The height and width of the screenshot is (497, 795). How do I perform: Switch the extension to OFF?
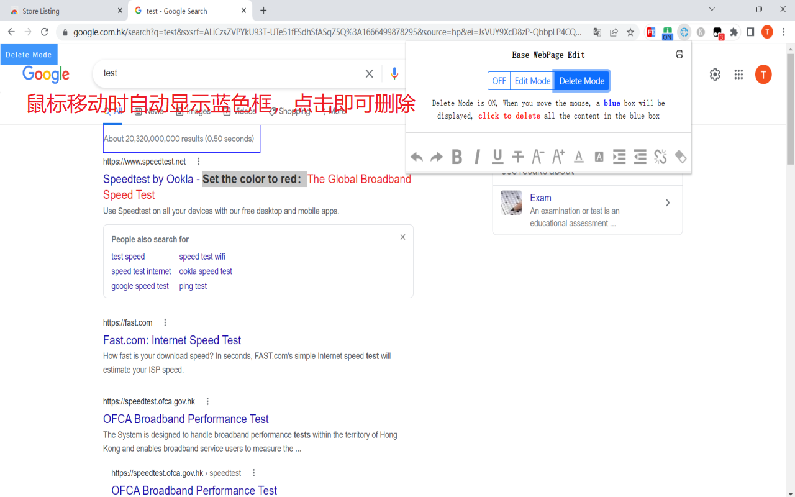point(499,81)
